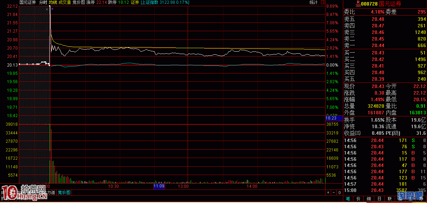
Task: Click the 国元证券 name in chart title
Action: point(27,2)
